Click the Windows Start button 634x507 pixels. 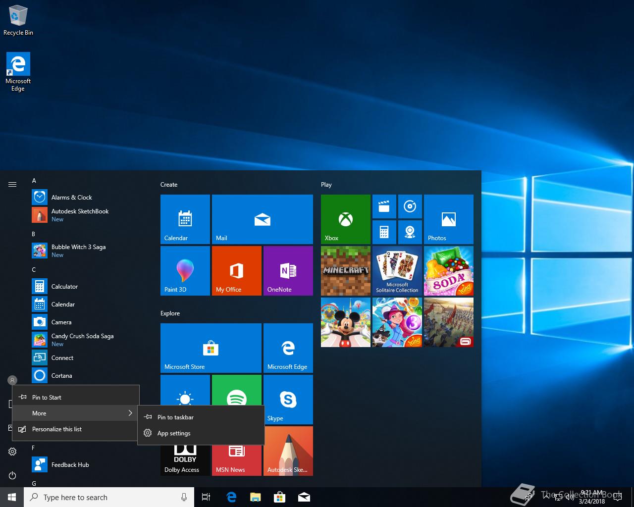(x=12, y=497)
